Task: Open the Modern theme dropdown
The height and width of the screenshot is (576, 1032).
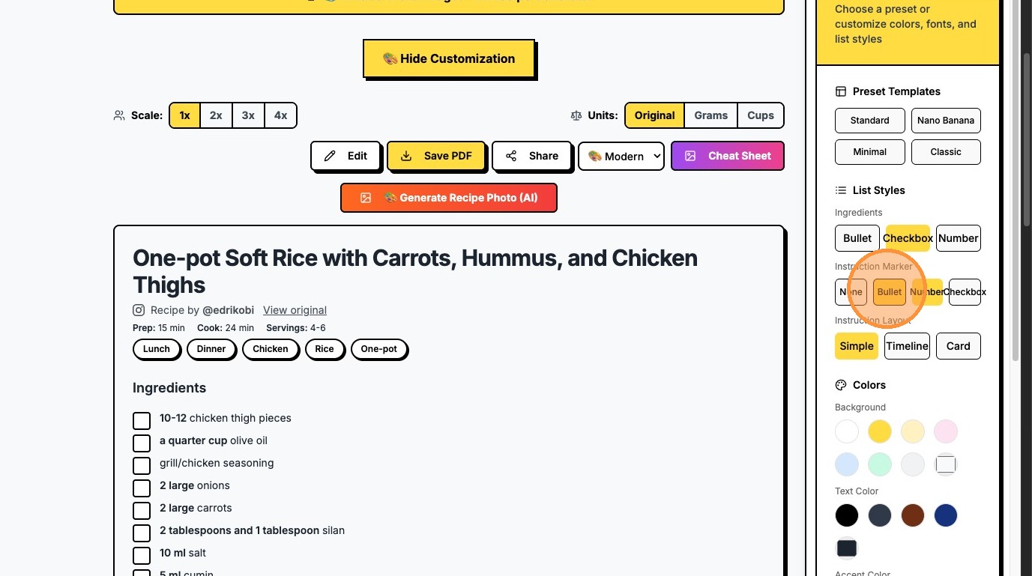Action: point(621,156)
